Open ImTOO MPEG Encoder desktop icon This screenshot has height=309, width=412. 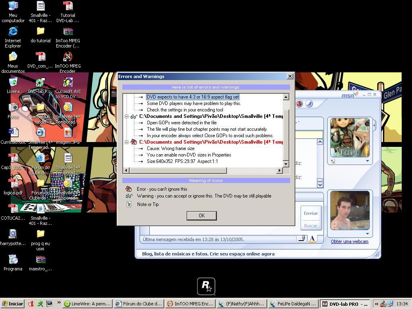click(68, 62)
